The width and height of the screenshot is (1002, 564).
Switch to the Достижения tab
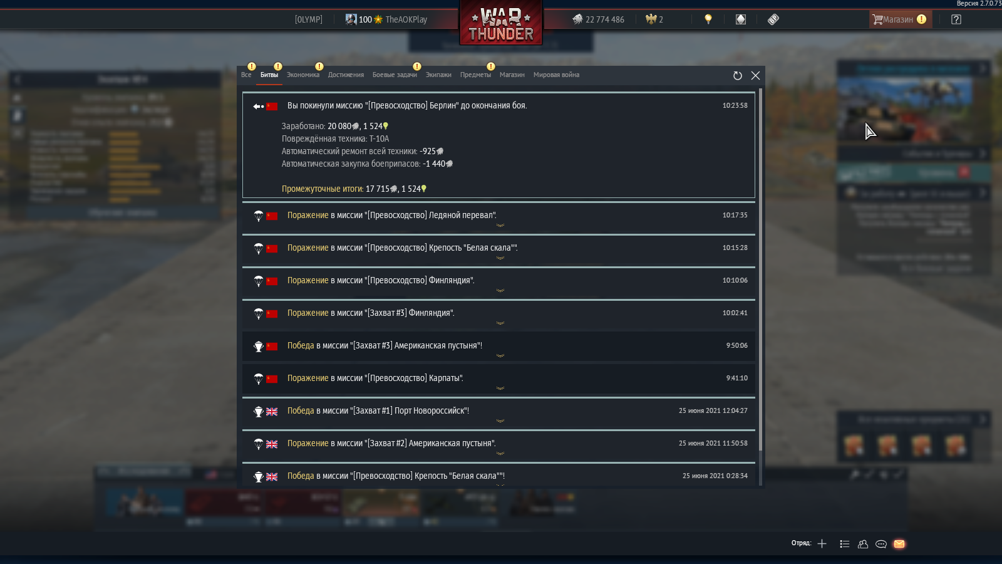[346, 75]
